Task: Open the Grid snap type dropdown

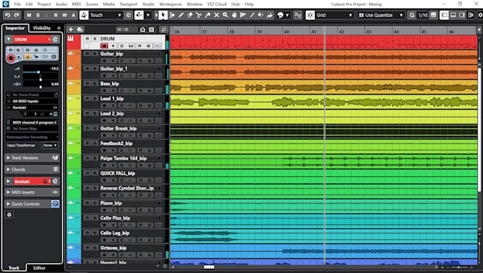Action: click(335, 15)
